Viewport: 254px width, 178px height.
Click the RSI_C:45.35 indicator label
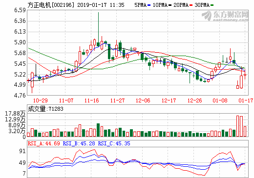114,143
